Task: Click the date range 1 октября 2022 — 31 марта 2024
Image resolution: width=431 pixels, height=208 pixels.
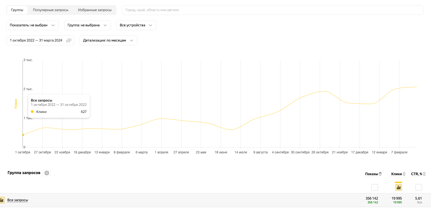Action: point(36,40)
